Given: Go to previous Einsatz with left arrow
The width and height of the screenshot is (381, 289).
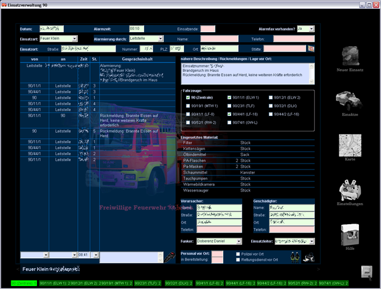Looking at the screenshot, I should pos(18,269).
